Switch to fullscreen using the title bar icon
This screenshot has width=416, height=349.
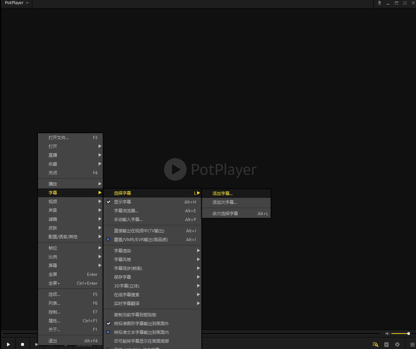point(405,3)
